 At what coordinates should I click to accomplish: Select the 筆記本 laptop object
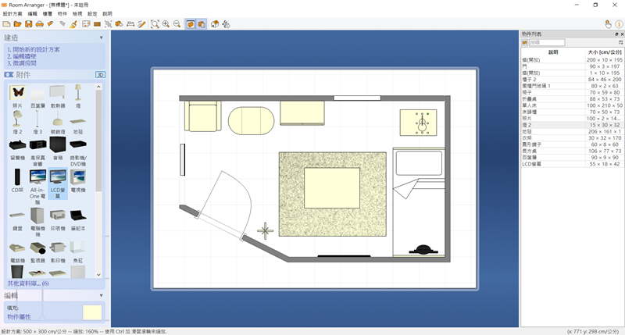click(78, 219)
